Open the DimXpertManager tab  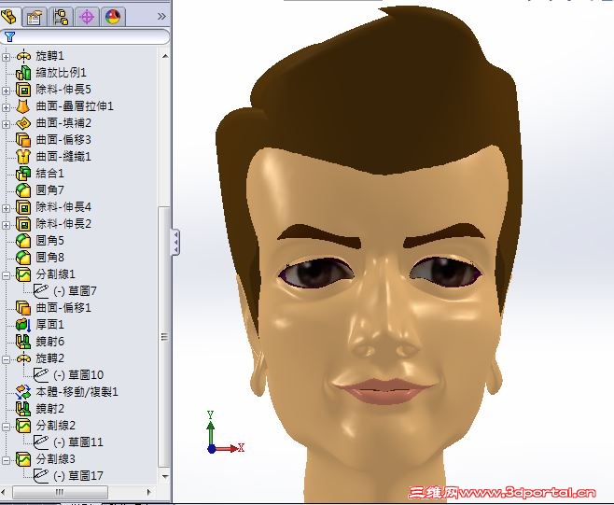87,17
